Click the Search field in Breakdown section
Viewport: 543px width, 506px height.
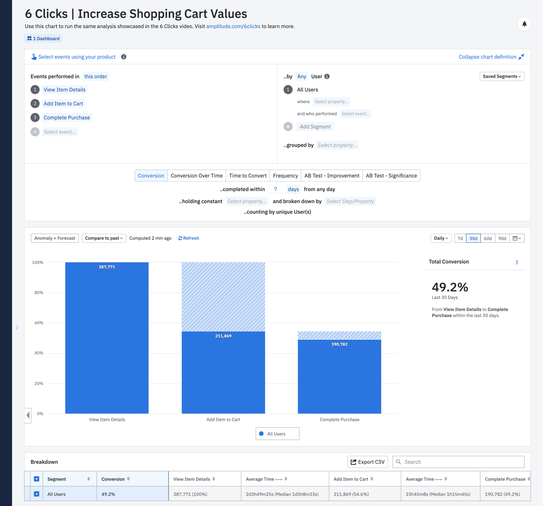coord(458,462)
